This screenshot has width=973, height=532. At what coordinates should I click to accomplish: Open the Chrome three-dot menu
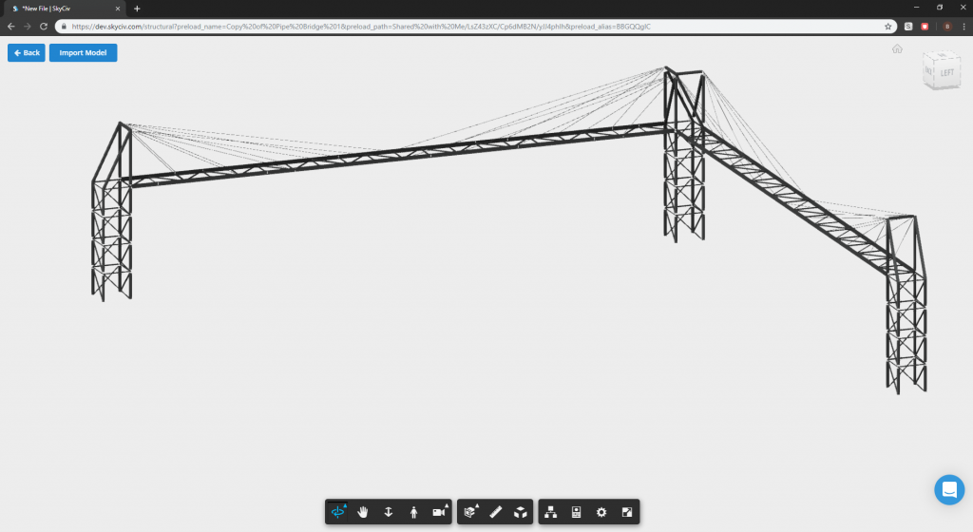pyautogui.click(x=963, y=27)
